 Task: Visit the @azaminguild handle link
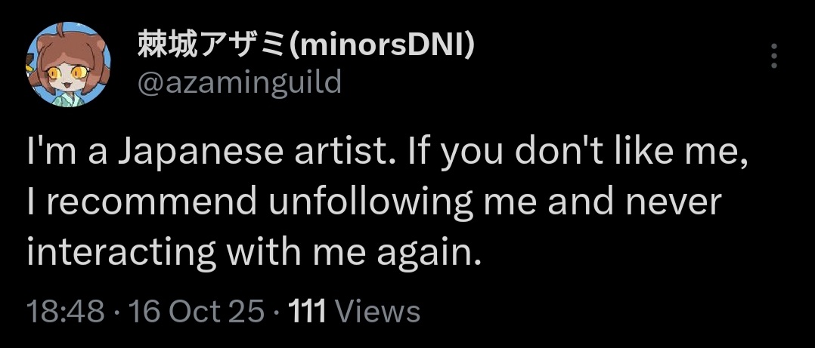[x=239, y=82]
